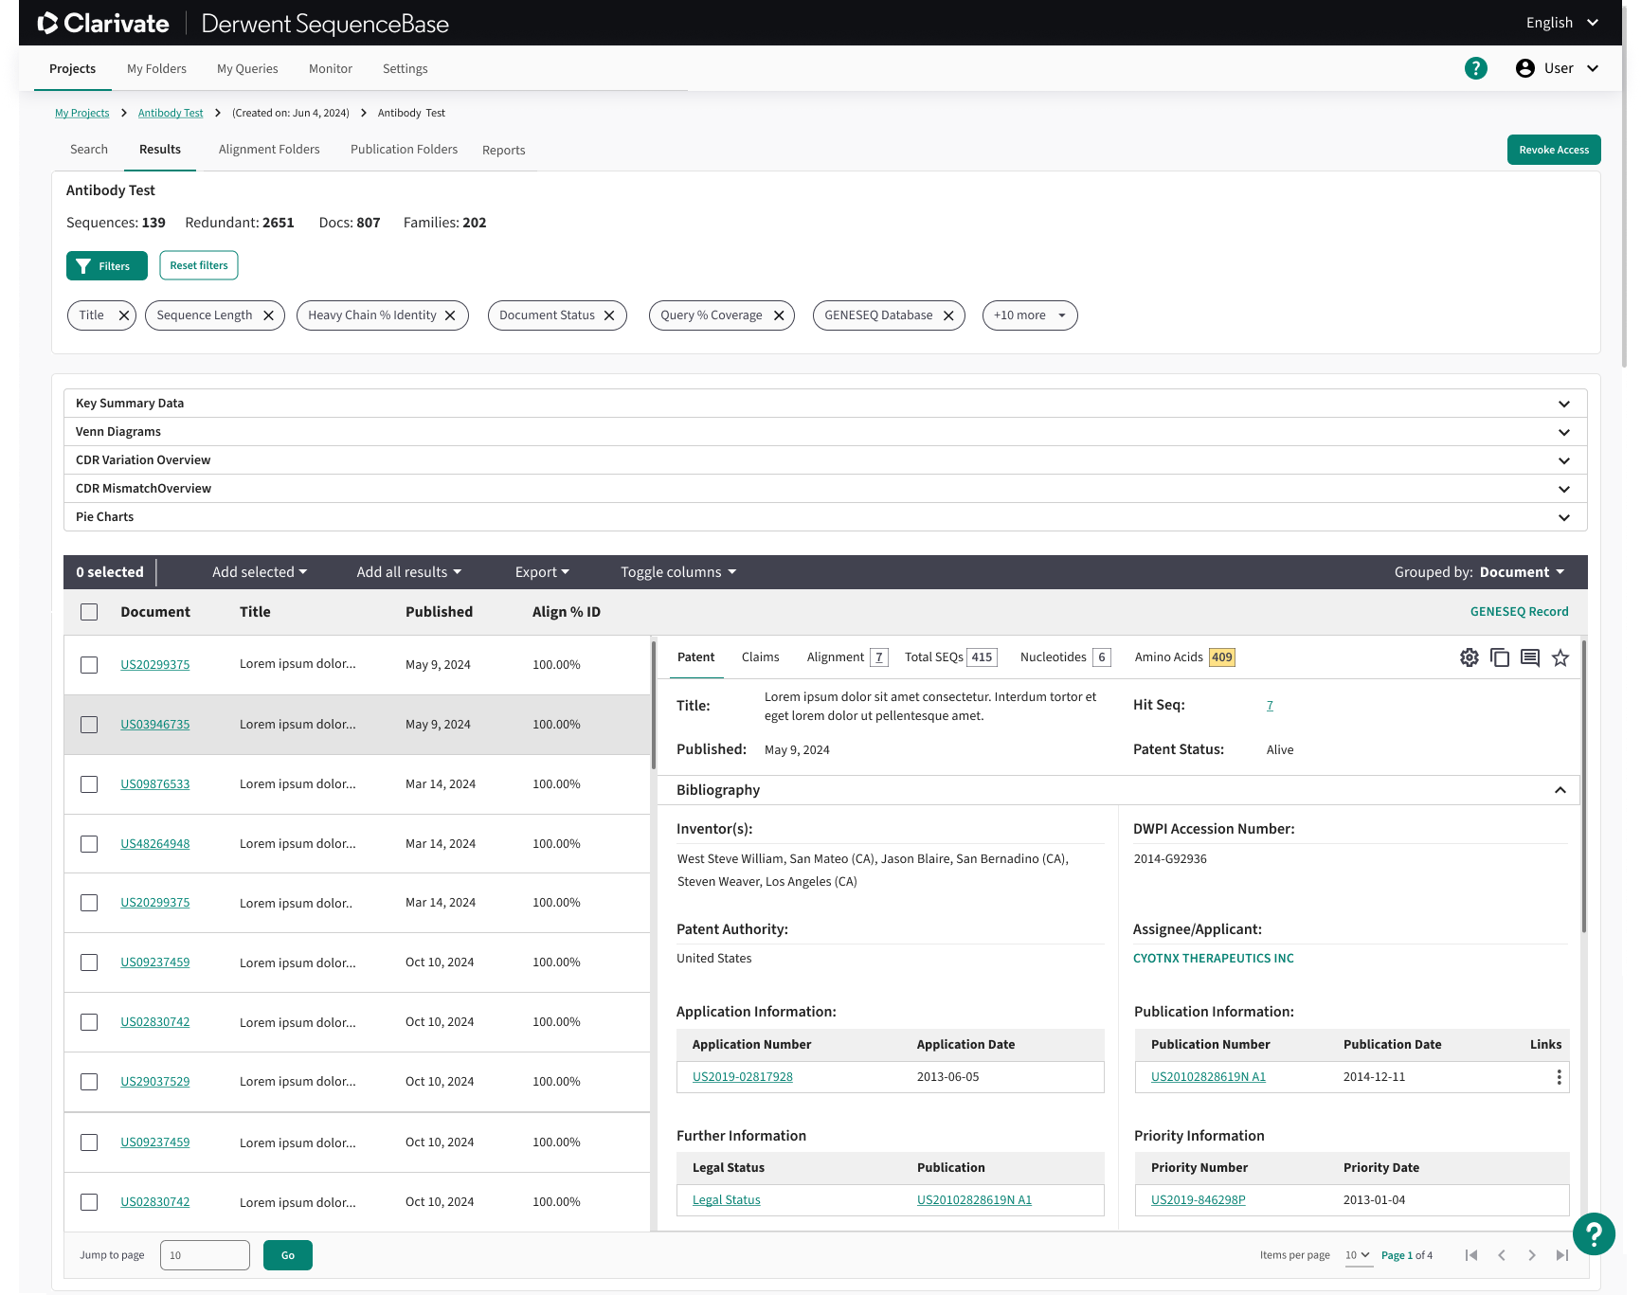This screenshot has height=1295, width=1641.
Task: Select checkbox for US48264948
Action: point(89,844)
